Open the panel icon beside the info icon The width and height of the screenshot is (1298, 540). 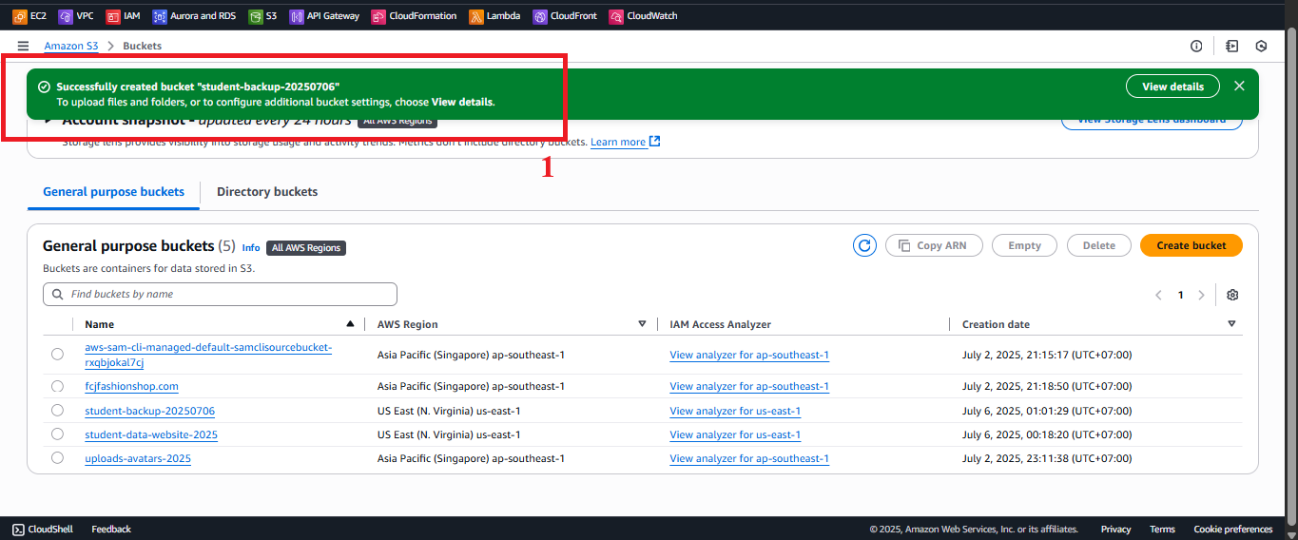(x=1232, y=46)
